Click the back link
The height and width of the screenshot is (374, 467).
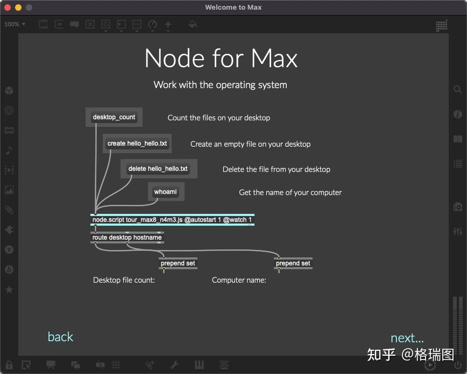point(60,337)
